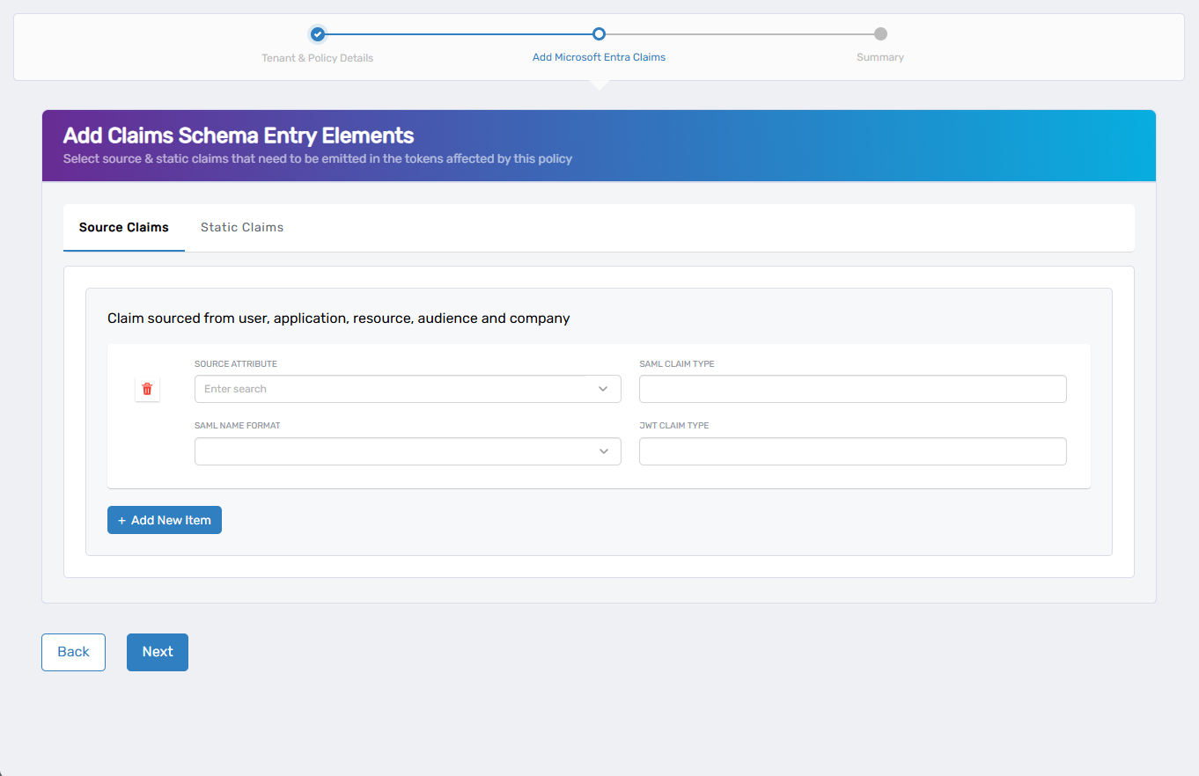
Task: Jump to the Summary step label
Action: click(x=880, y=58)
